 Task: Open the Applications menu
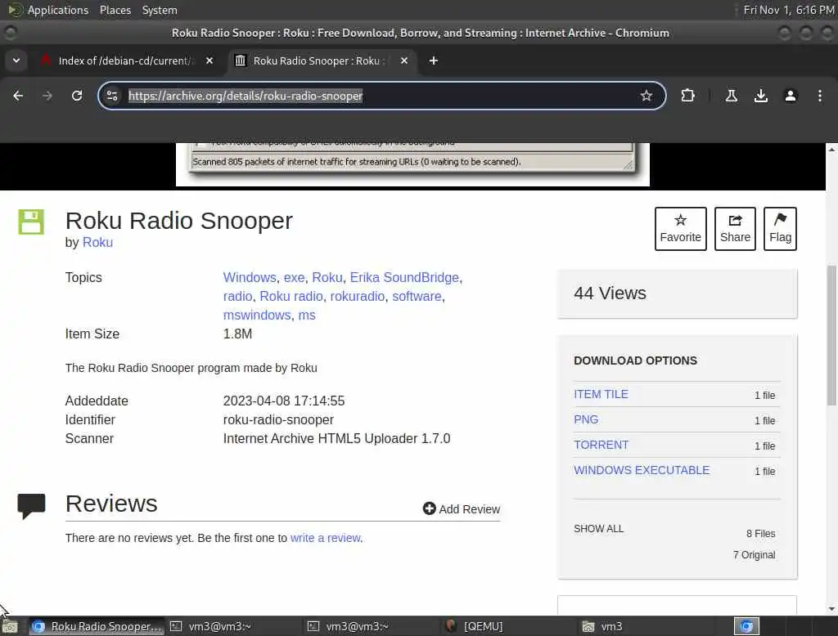(47, 10)
